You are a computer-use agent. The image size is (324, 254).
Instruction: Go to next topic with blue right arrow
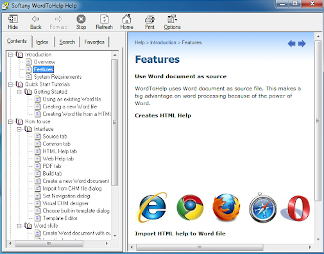302,44
